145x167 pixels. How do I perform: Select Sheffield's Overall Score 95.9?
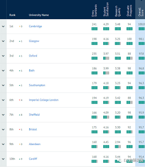pyautogui.click(x=141, y=113)
